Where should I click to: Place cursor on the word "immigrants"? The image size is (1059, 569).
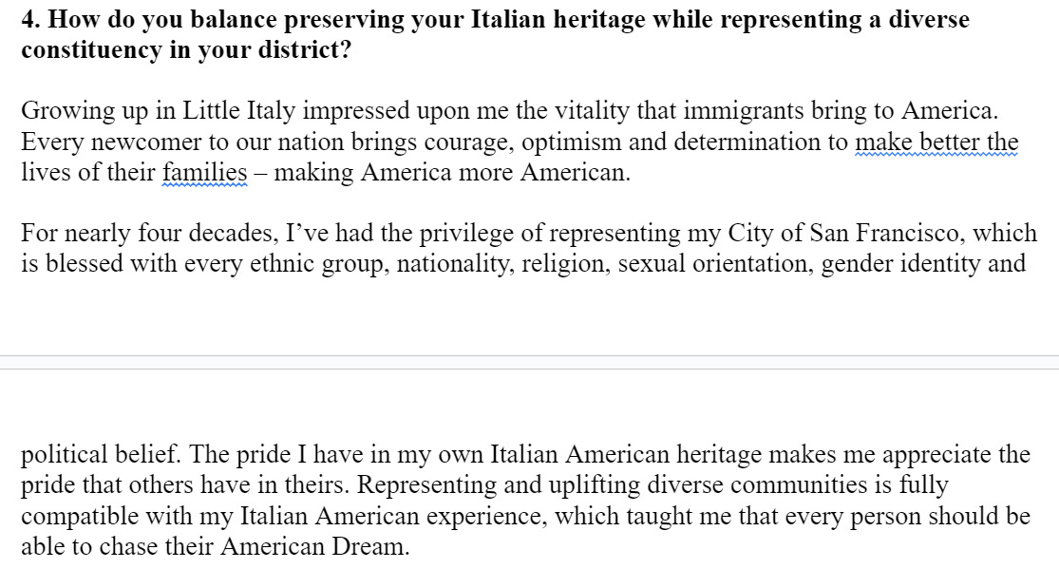[x=721, y=111]
